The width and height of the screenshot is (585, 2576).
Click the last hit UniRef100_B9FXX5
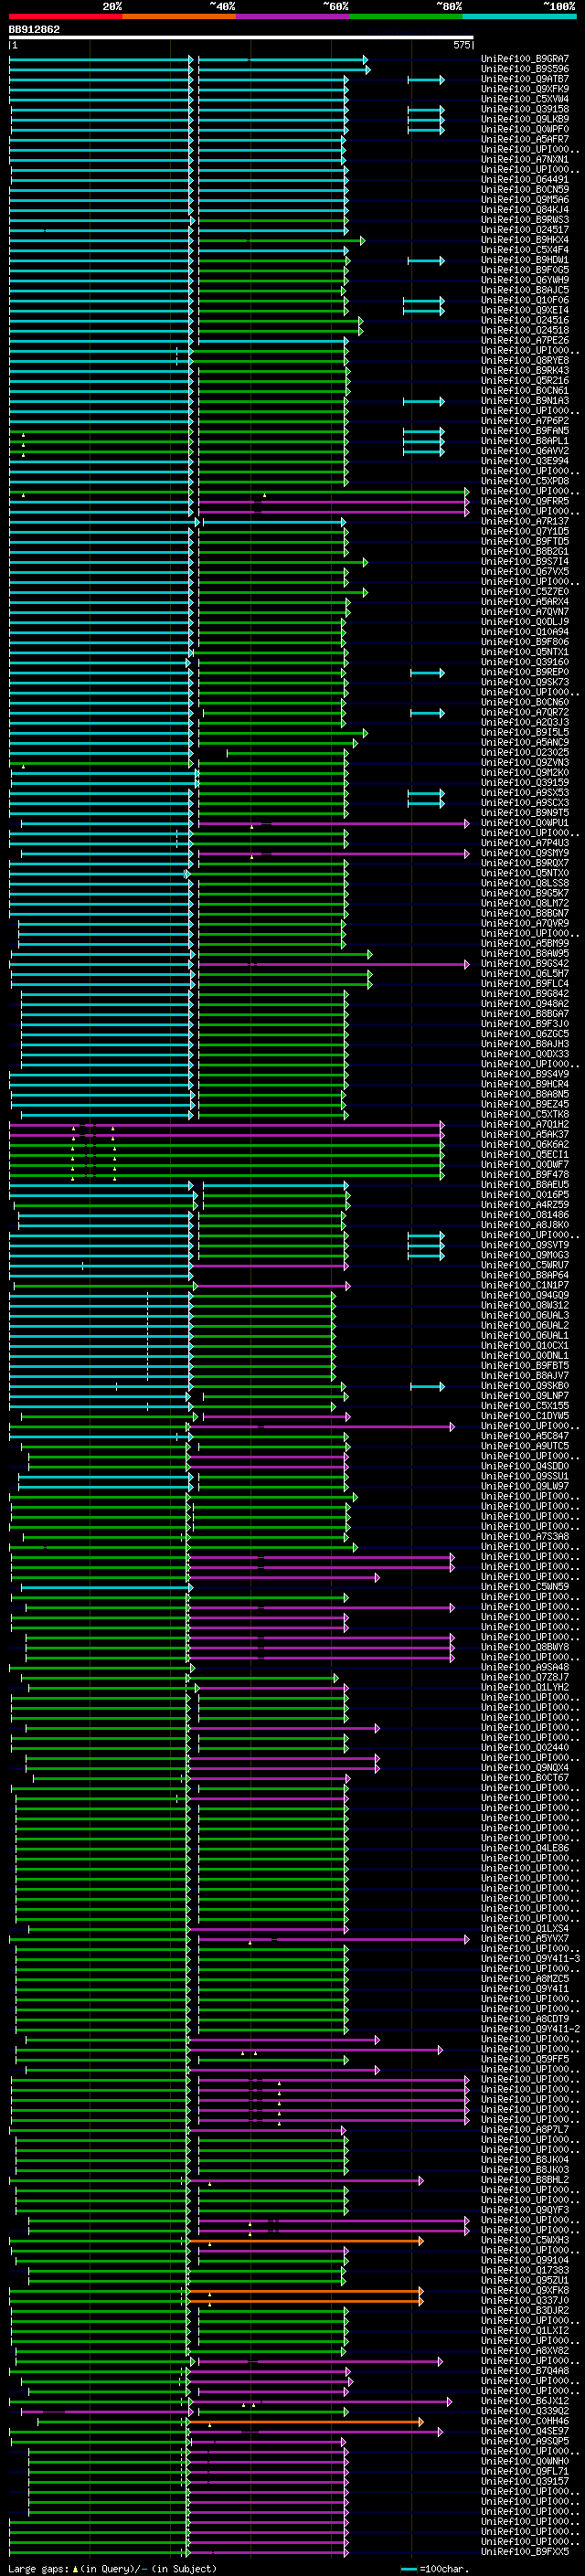click(524, 2551)
